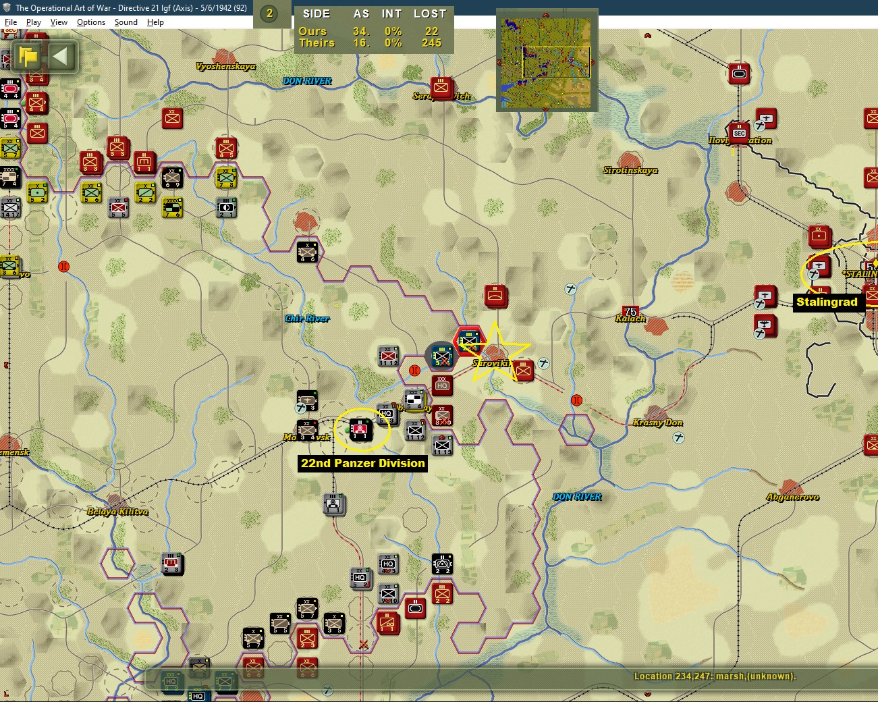
Task: Select the grey rail unit 1 1 south of Morozovsk
Action: tap(334, 504)
